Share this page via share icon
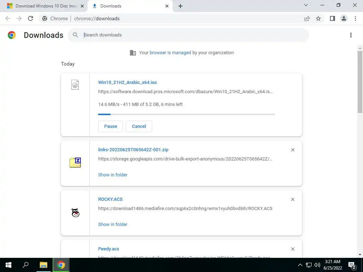 307,18
